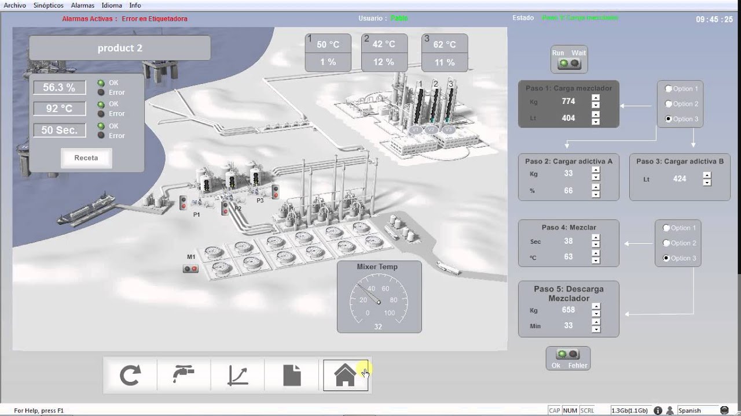
Task: Click the product 2 title button
Action: click(120, 48)
